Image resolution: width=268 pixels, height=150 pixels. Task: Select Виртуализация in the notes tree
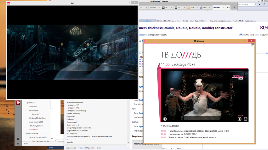[x=32, y=134]
